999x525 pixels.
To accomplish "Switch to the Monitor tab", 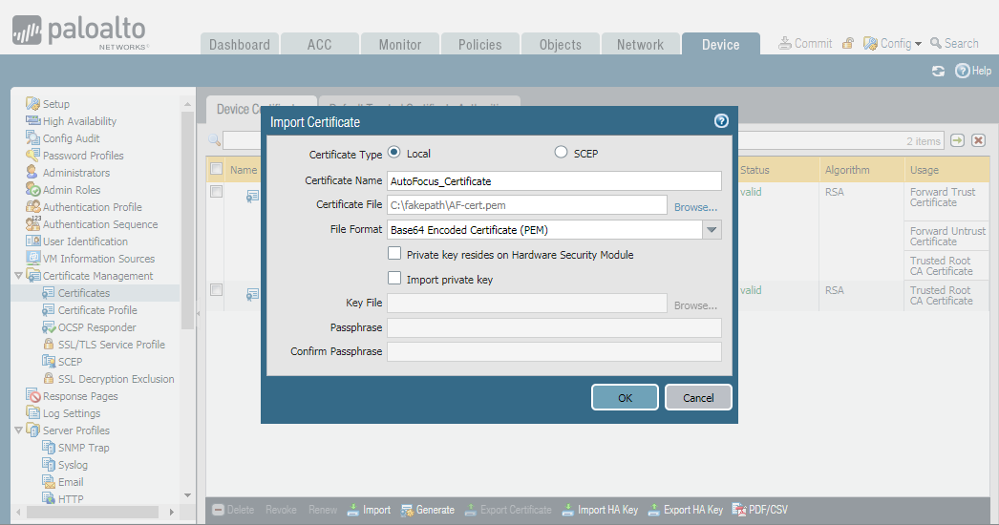I will pyautogui.click(x=400, y=44).
